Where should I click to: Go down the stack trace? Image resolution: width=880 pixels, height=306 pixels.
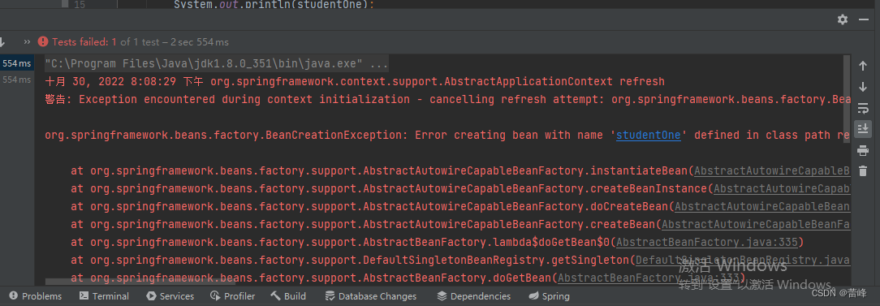[863, 87]
